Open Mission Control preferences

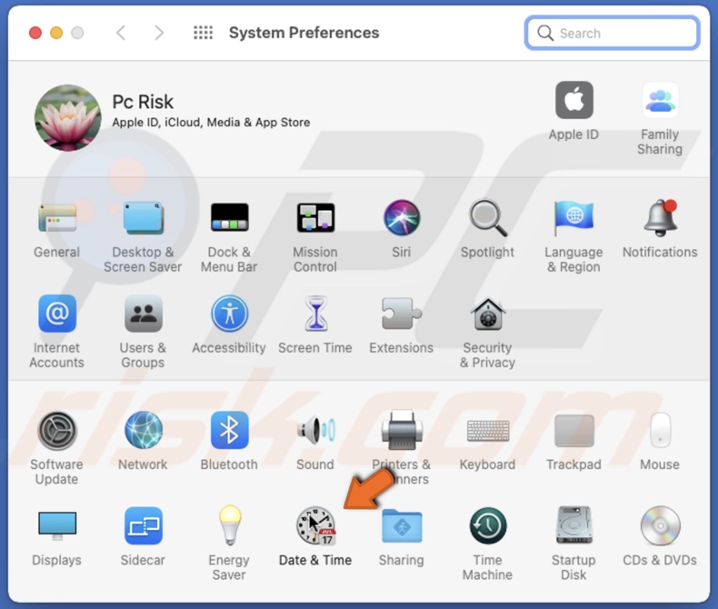(x=315, y=217)
